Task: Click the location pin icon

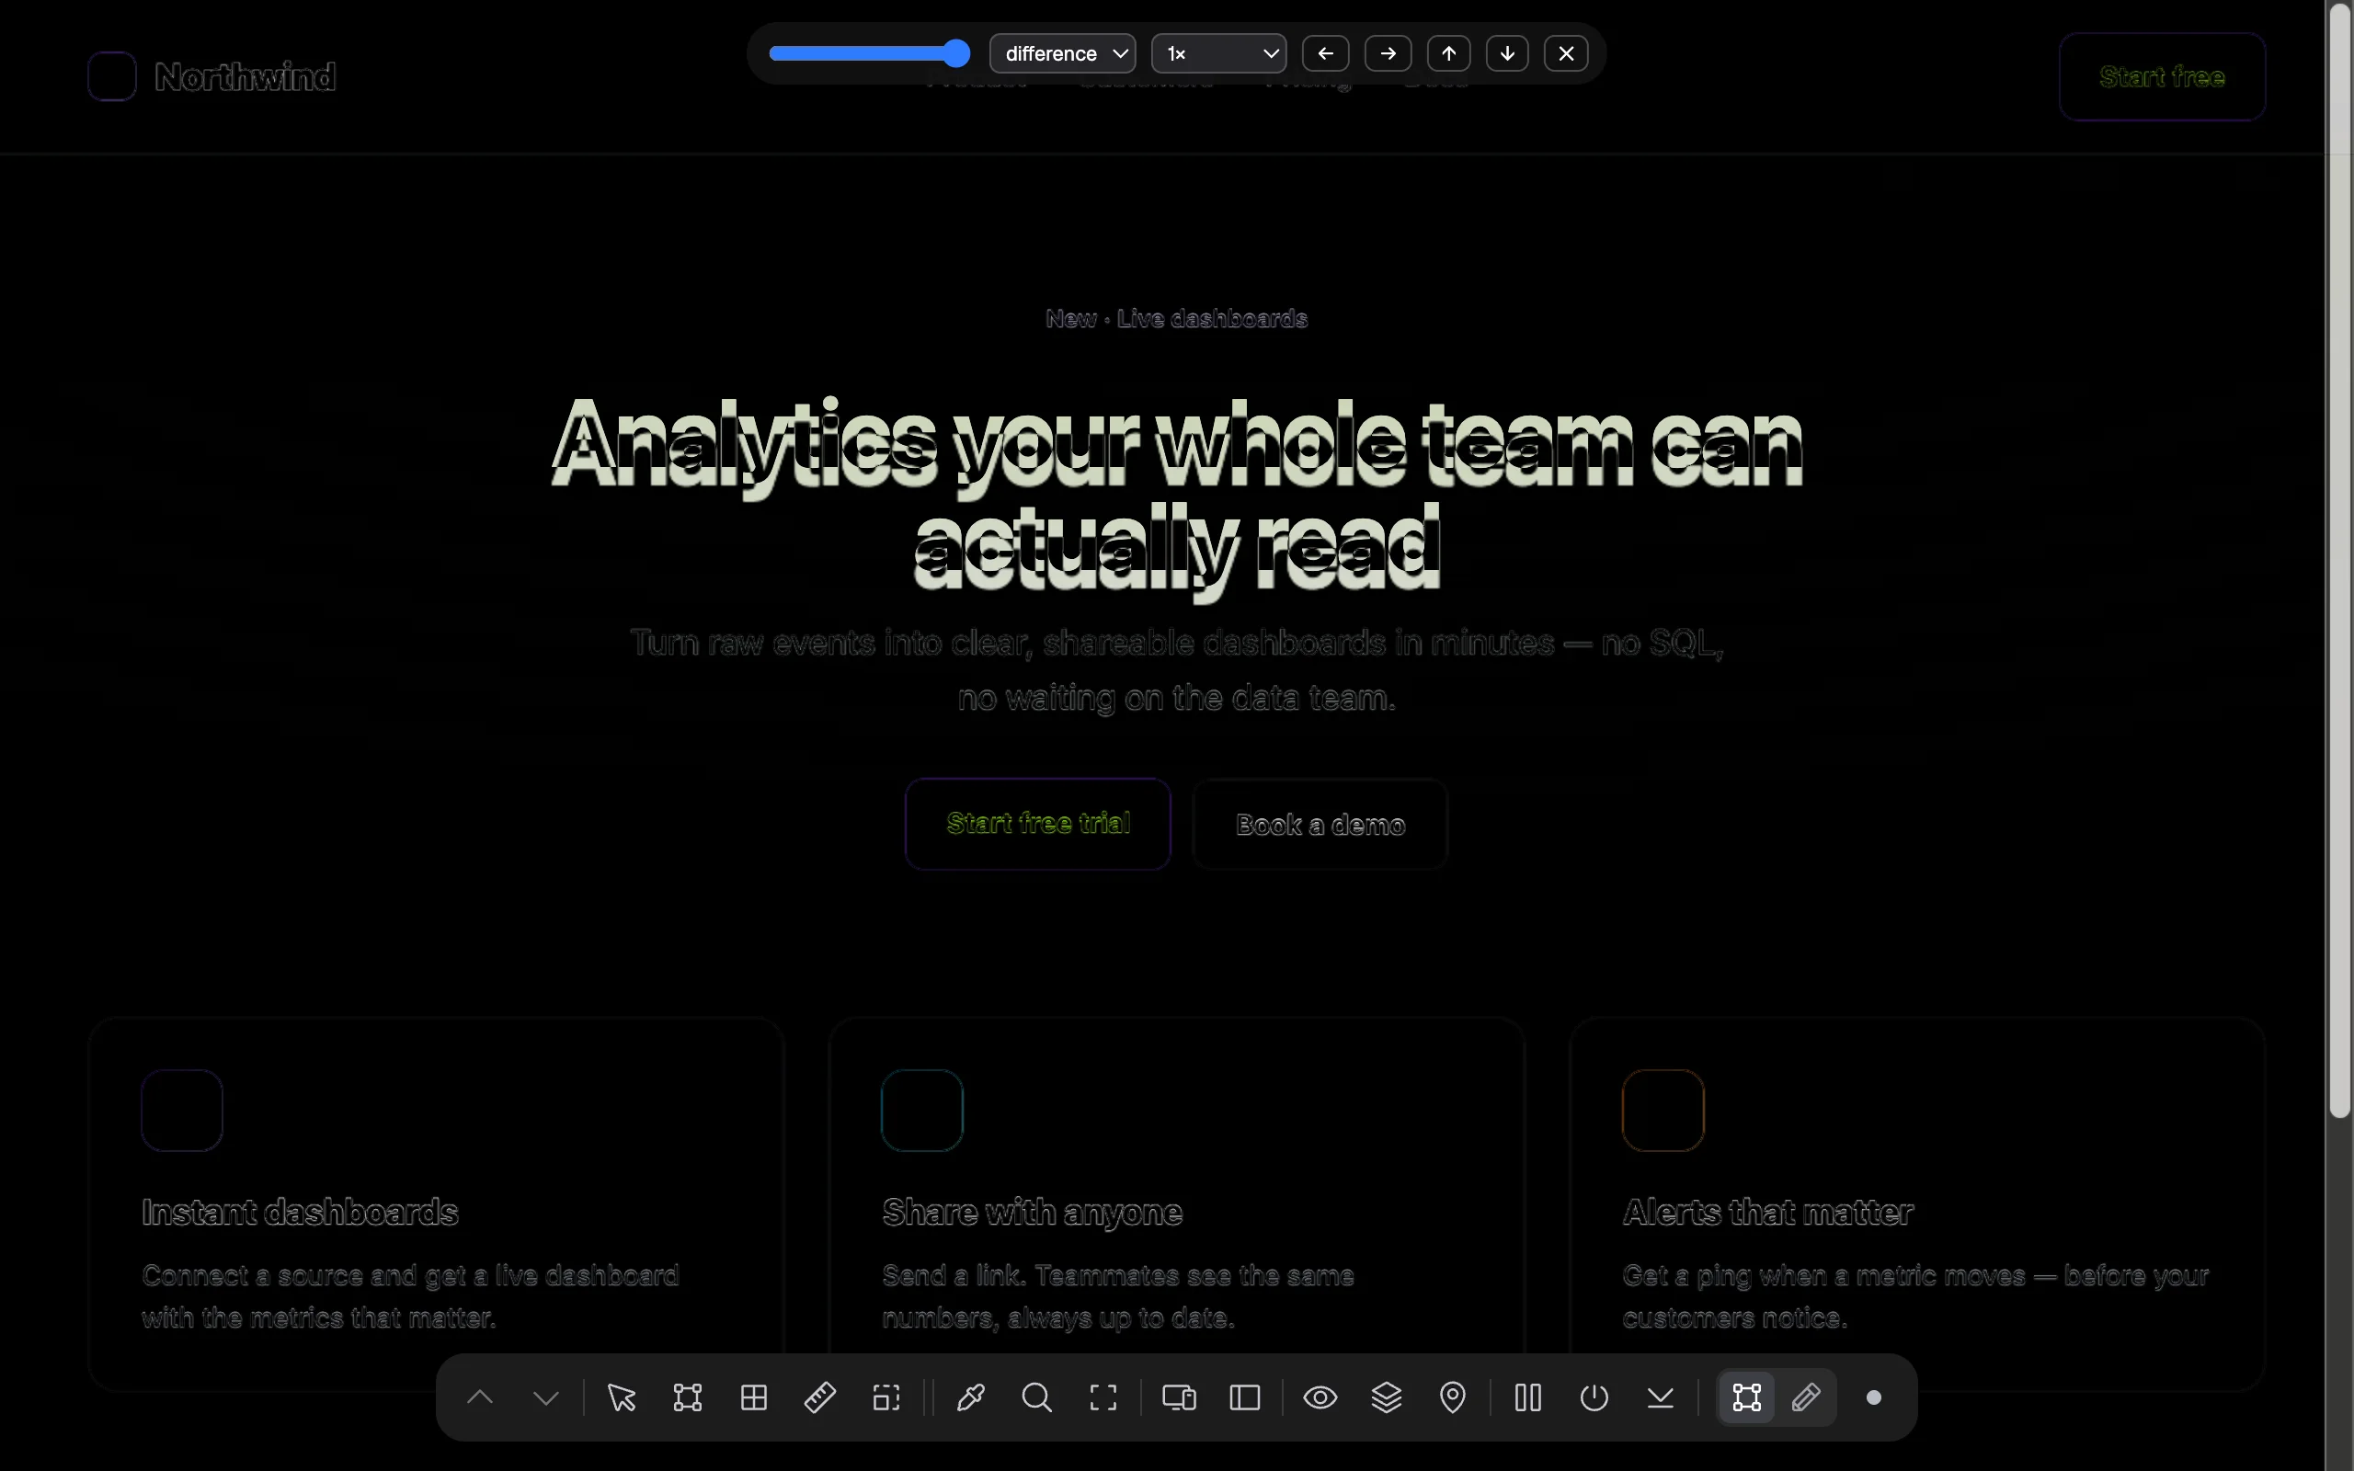Action: pyautogui.click(x=1453, y=1398)
